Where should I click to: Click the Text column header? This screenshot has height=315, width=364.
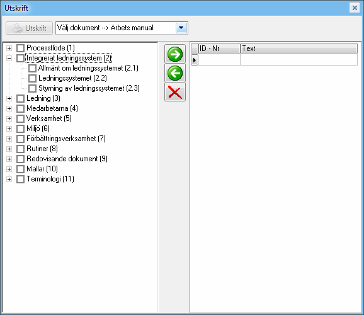[299, 49]
